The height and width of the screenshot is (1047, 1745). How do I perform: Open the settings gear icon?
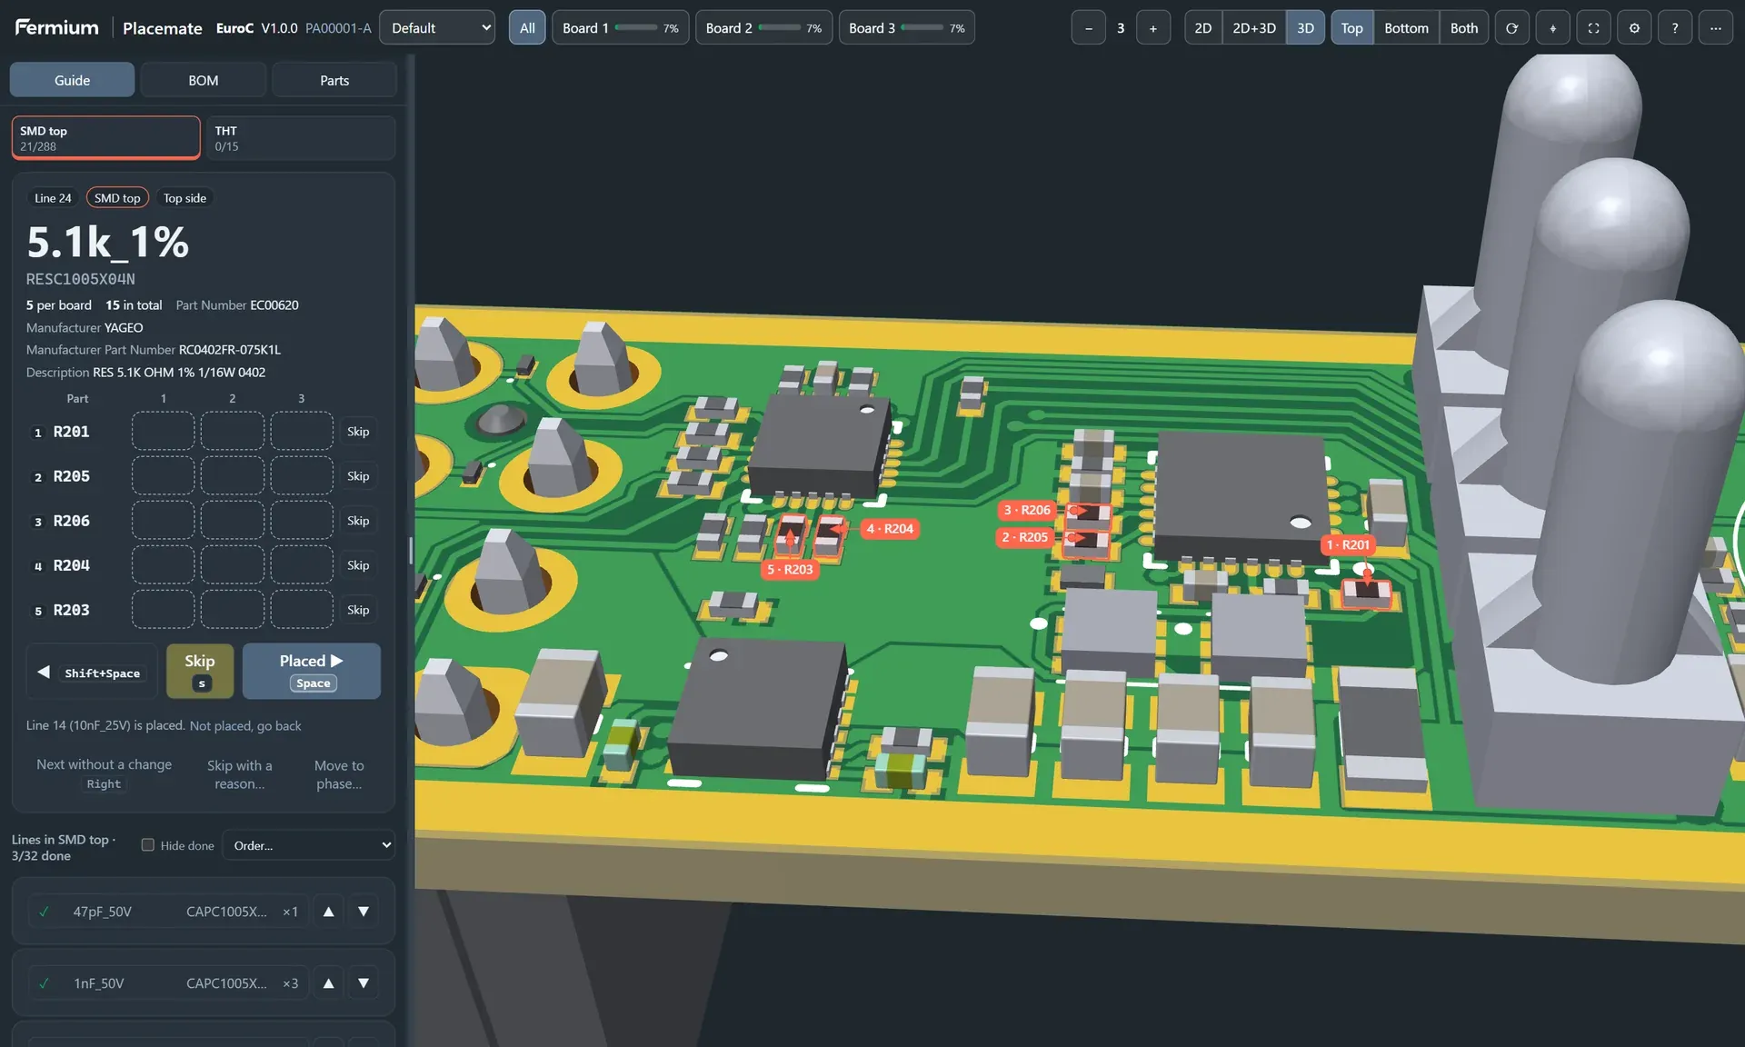tap(1634, 28)
